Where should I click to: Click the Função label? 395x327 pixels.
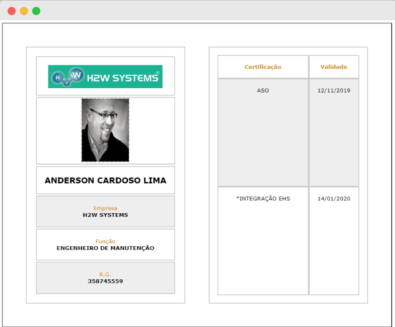click(x=105, y=241)
